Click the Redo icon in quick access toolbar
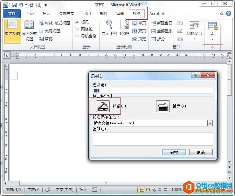 click(x=31, y=5)
